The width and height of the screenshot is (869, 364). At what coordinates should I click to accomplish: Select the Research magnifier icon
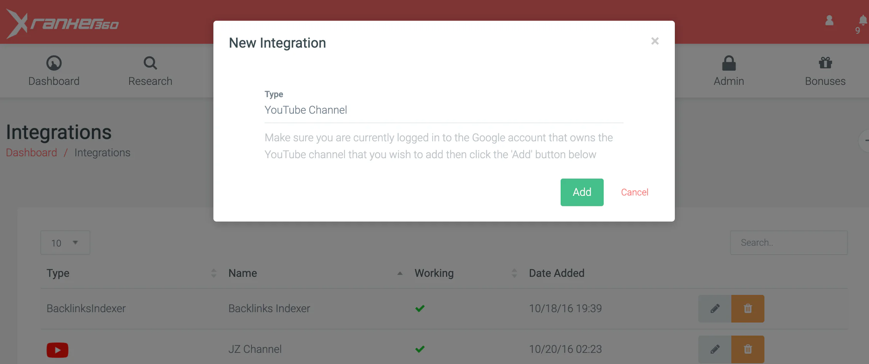pos(150,63)
